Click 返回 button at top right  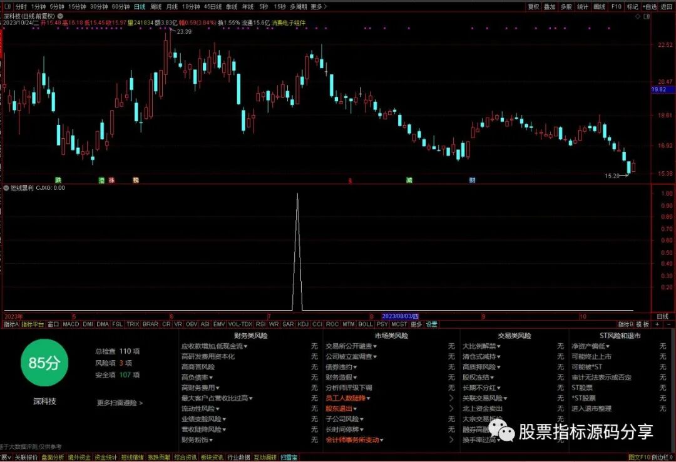pyautogui.click(x=666, y=6)
